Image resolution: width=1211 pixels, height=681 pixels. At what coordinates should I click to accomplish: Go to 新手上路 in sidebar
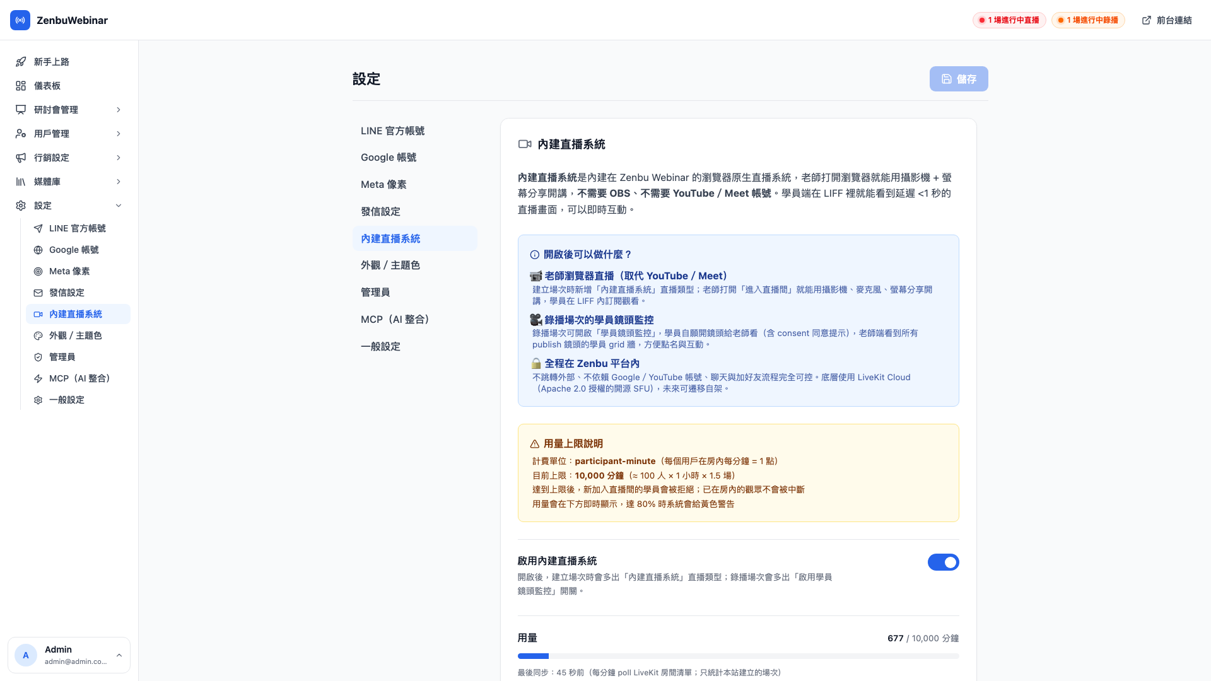(69, 62)
